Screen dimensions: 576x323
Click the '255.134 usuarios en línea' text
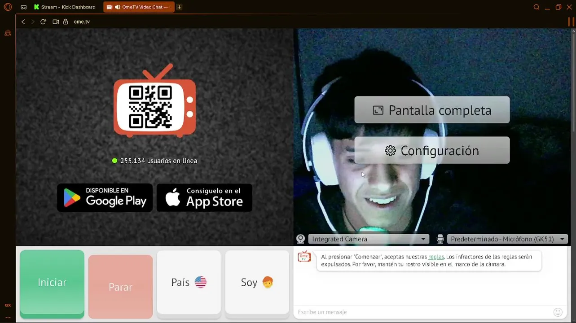click(x=158, y=161)
